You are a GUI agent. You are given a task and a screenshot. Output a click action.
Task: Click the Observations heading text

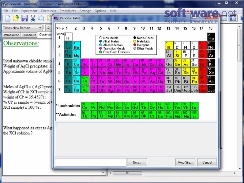coord(21,43)
